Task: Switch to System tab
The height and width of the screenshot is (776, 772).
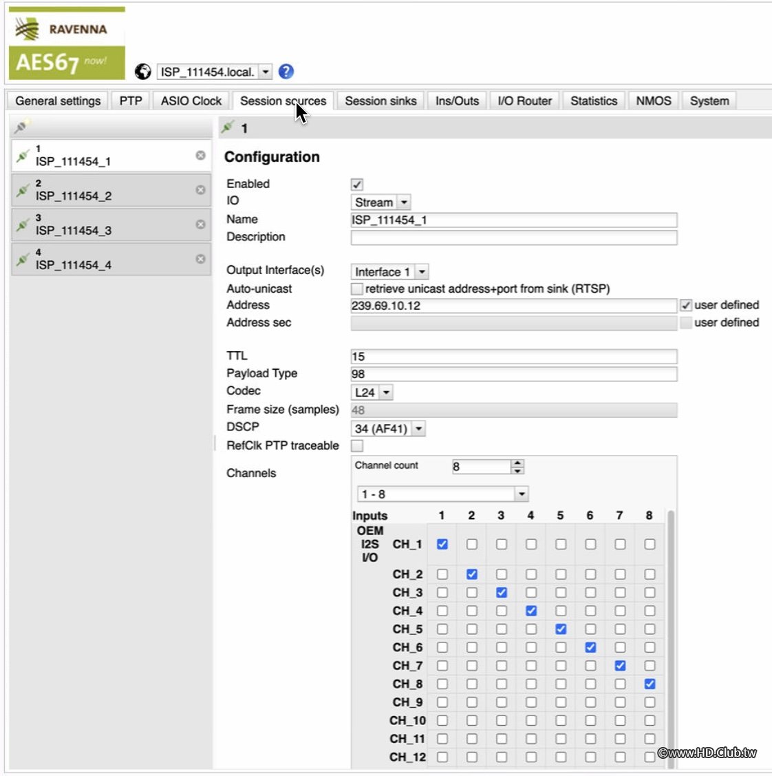Action: 709,101
